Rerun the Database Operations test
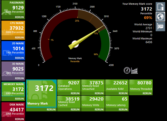Screen dimensions: 167x121 tap(75, 93)
